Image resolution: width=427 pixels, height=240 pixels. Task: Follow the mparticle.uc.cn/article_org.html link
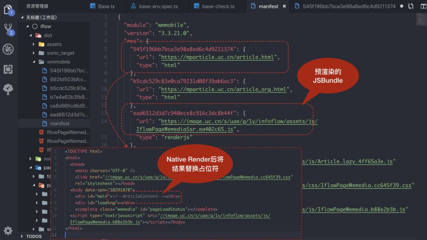coord(223,89)
